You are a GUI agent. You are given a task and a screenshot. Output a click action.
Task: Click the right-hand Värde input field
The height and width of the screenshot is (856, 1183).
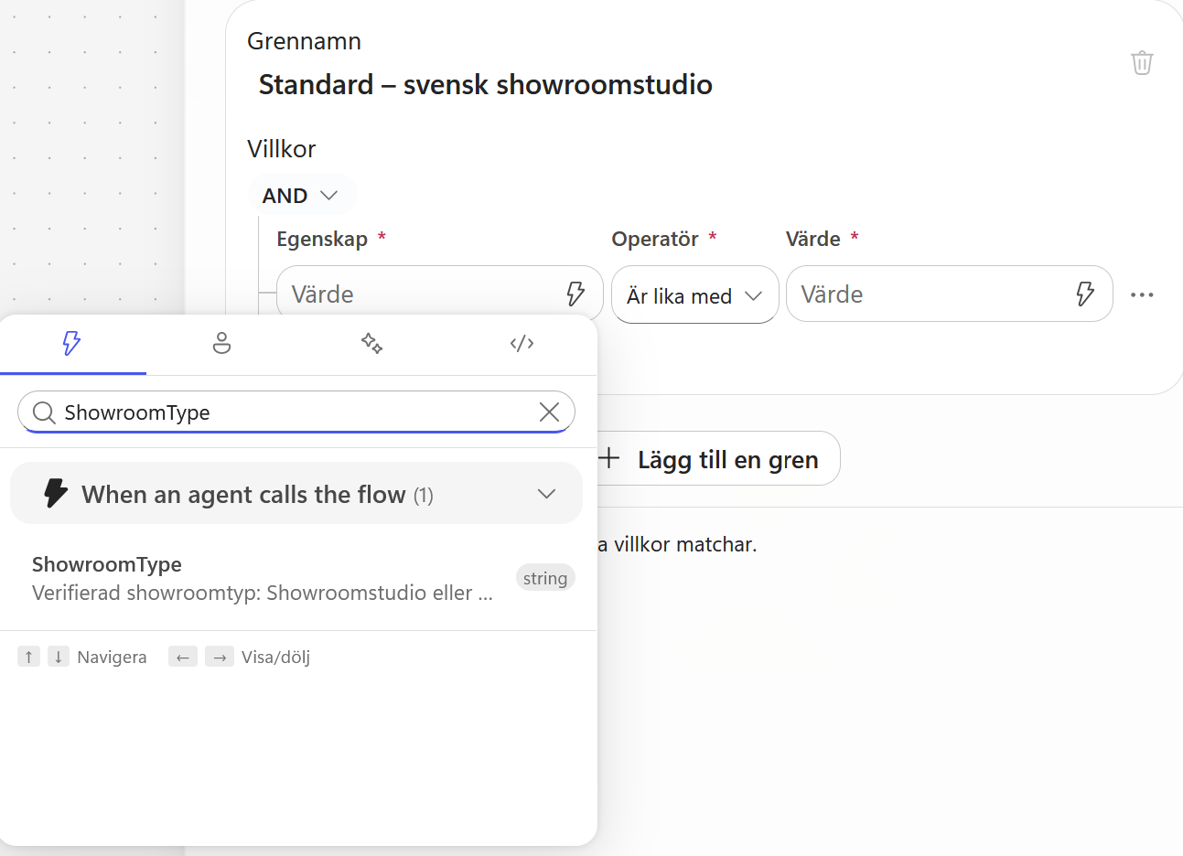tap(950, 294)
